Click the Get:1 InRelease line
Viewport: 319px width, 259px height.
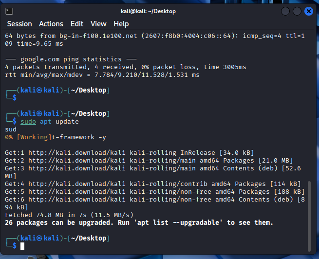(x=130, y=153)
